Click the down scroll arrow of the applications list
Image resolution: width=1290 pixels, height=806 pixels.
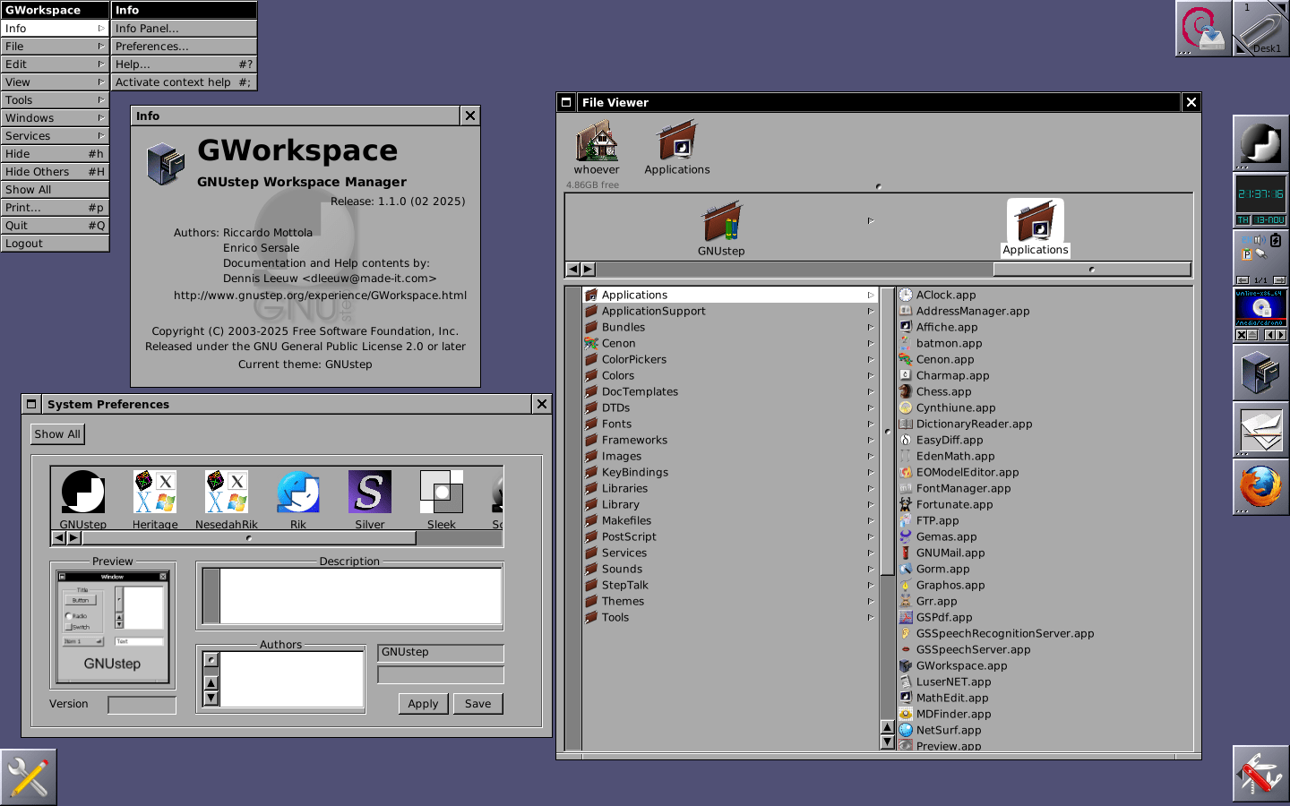(x=888, y=742)
